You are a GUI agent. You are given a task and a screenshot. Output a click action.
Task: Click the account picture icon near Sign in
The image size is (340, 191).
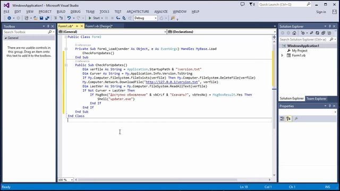coord(334,12)
